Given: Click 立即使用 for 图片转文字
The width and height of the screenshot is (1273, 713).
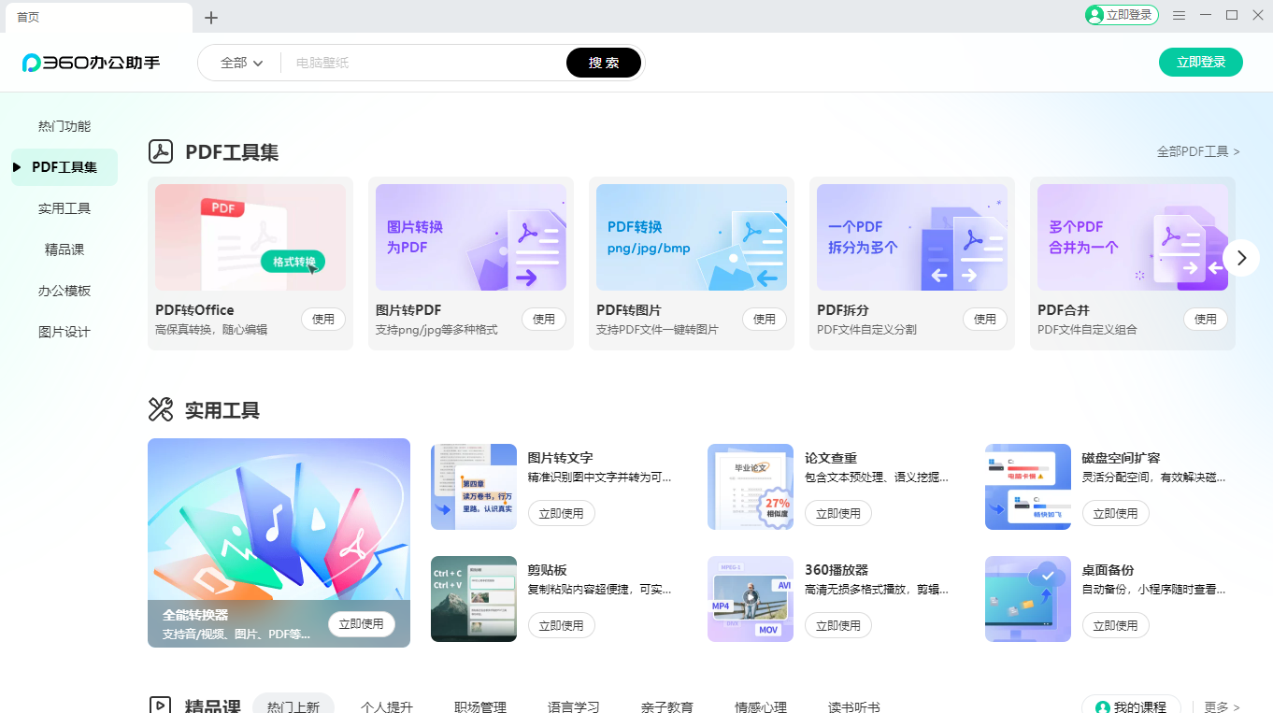Looking at the screenshot, I should coord(562,513).
